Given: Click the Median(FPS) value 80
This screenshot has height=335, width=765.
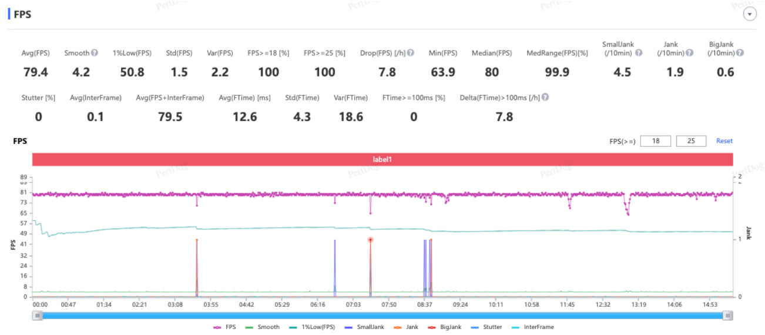Looking at the screenshot, I should click(x=492, y=72).
